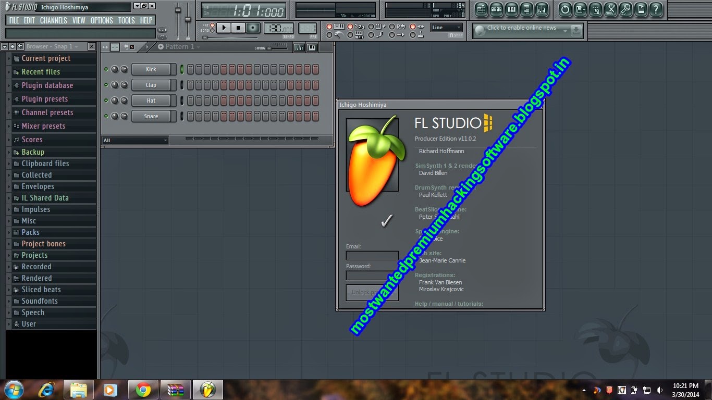
Task: Open WinRAR from the taskbar
Action: click(176, 390)
